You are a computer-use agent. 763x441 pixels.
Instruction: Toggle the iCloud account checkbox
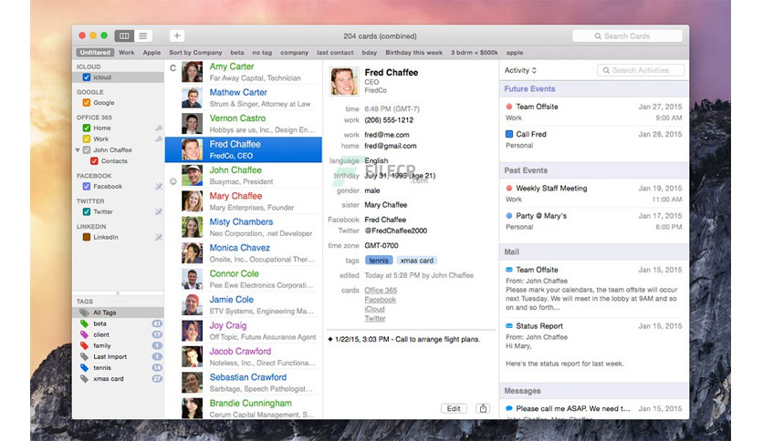[87, 77]
